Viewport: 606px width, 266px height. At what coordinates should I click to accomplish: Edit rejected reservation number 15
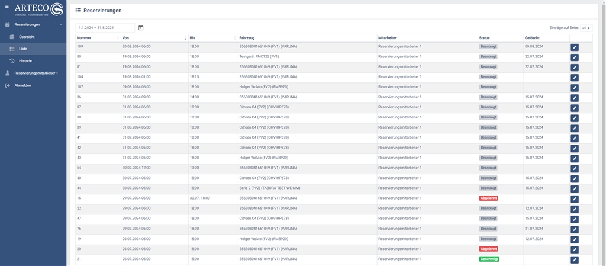tap(574, 199)
